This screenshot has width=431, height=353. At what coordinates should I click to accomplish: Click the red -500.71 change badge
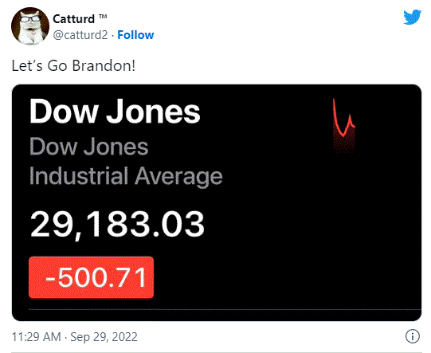tap(91, 277)
